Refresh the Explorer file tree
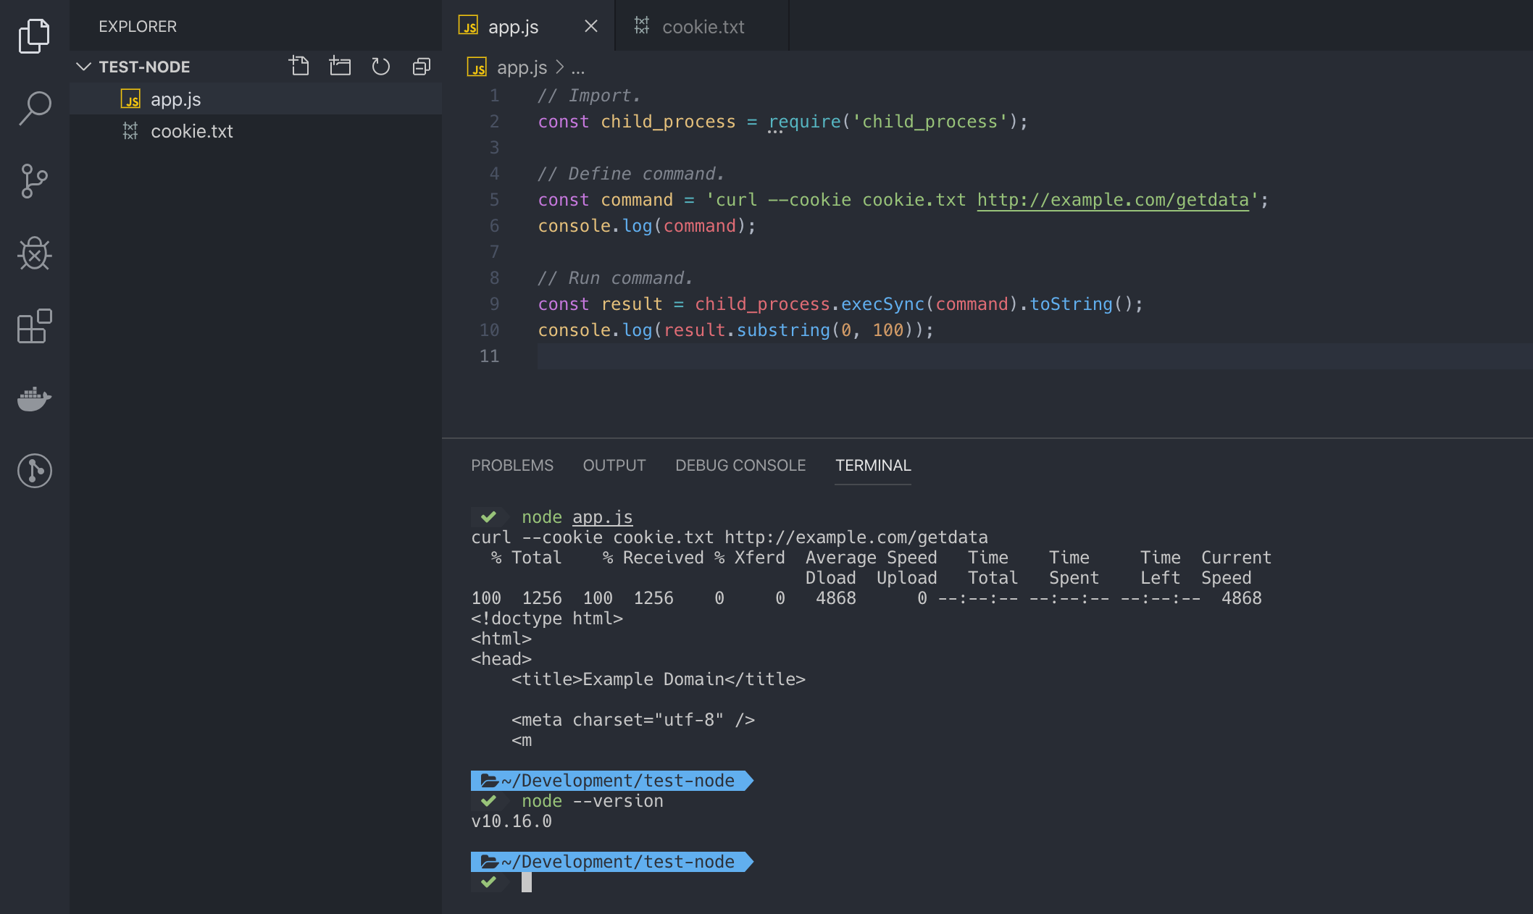This screenshot has width=1533, height=914. click(380, 67)
